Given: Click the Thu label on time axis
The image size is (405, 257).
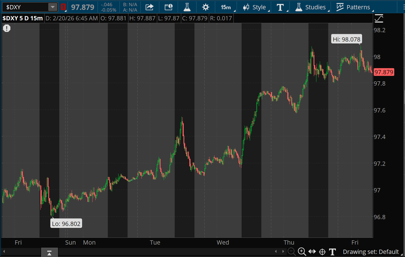Looking at the screenshot, I should 289,242.
